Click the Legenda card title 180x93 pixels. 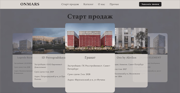[x=25, y=57]
